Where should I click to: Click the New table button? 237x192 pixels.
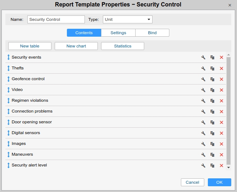tap(29, 46)
